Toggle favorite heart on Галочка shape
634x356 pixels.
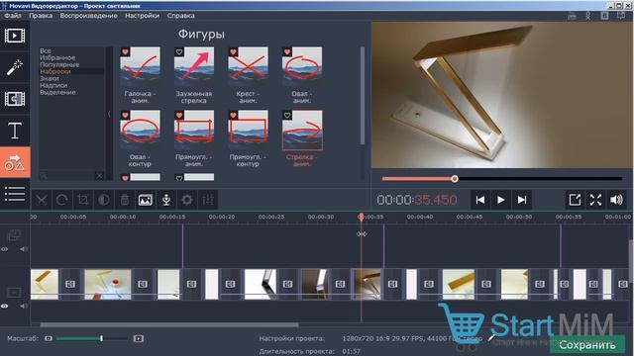(x=125, y=52)
